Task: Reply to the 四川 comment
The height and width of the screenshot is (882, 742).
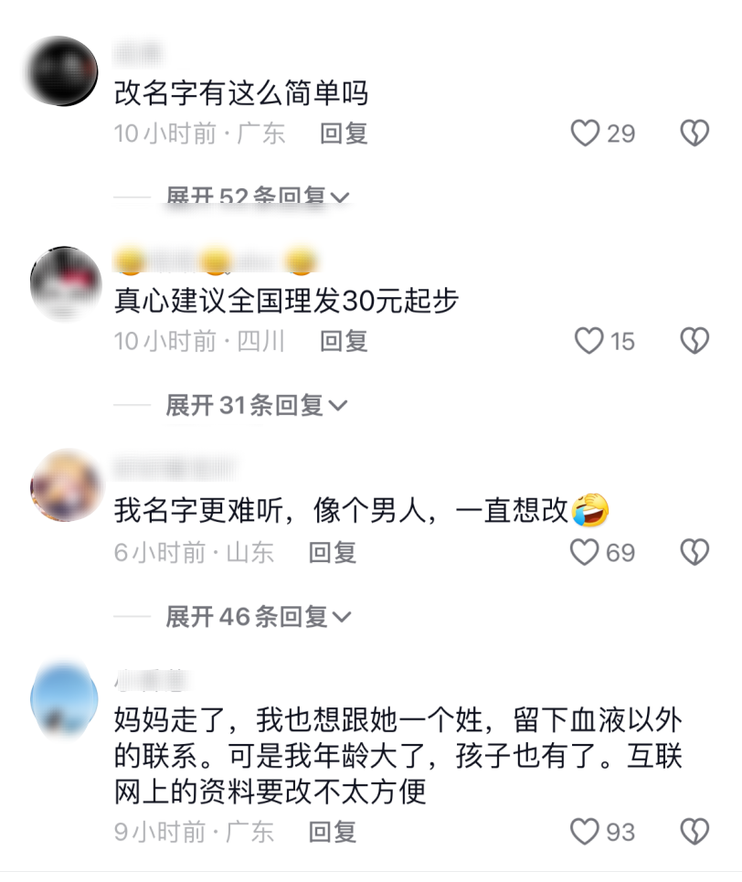Action: pyautogui.click(x=344, y=342)
